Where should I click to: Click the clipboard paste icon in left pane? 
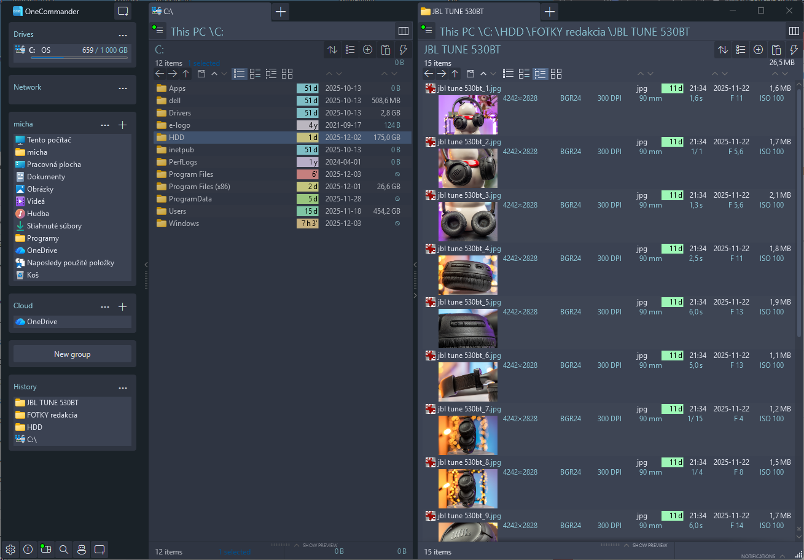point(386,50)
